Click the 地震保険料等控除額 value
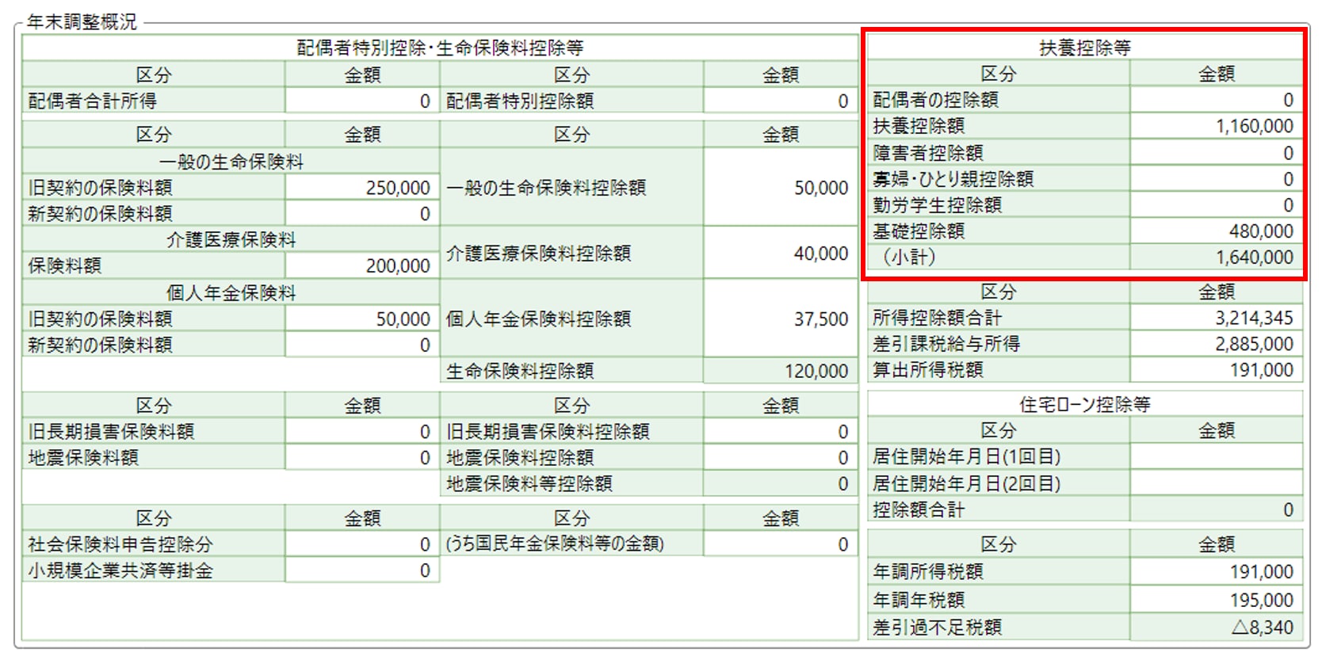 click(x=780, y=483)
